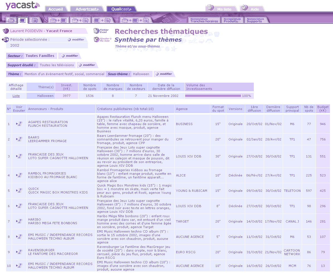Click the 1536 spots count cell
The height and width of the screenshot is (275, 333).
coord(90,96)
